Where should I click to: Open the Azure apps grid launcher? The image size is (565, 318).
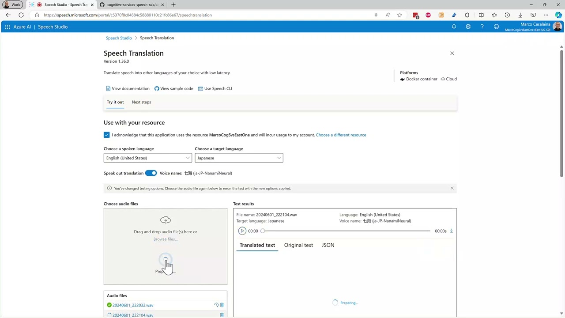[8, 27]
